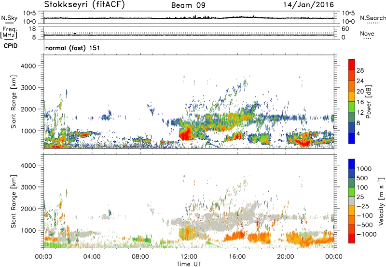Click the '60' tick of frequency panel
The width and height of the screenshot is (386, 267).
[345, 29]
